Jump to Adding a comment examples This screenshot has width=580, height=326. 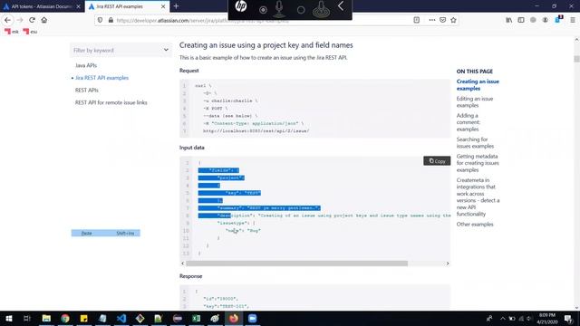pyautogui.click(x=469, y=122)
